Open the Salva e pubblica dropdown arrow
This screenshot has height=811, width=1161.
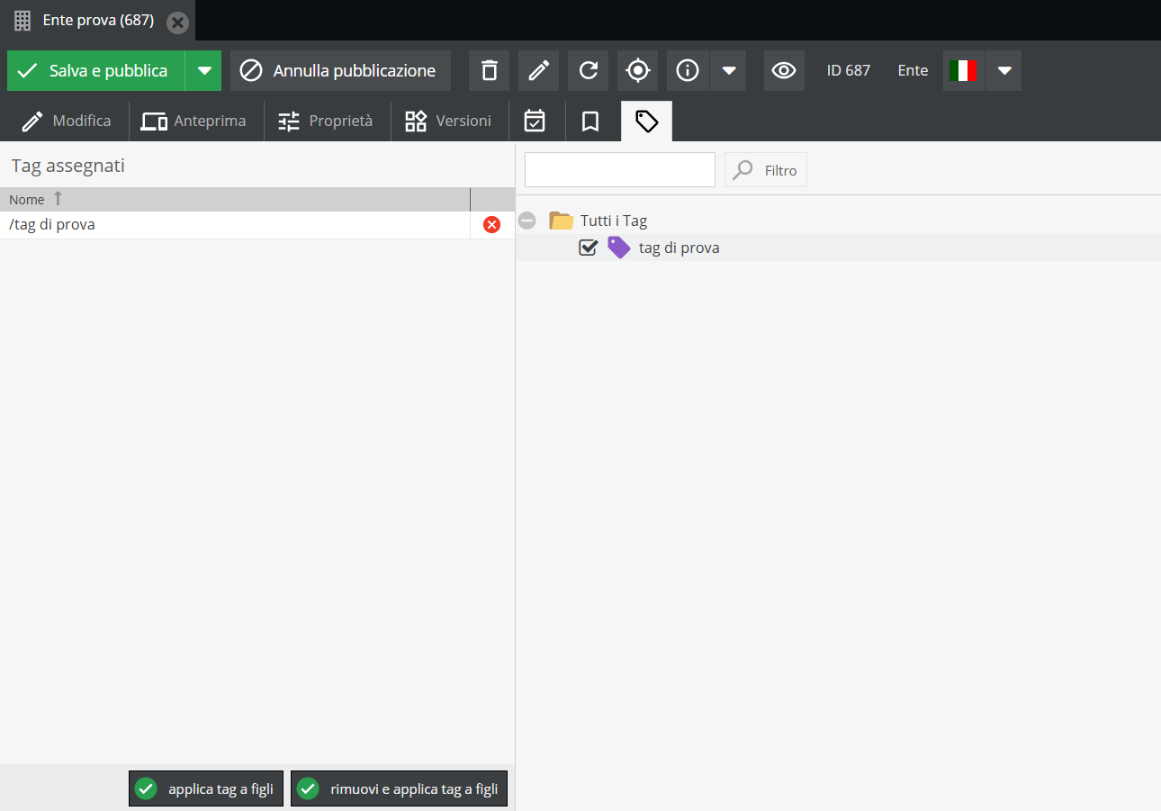click(204, 70)
